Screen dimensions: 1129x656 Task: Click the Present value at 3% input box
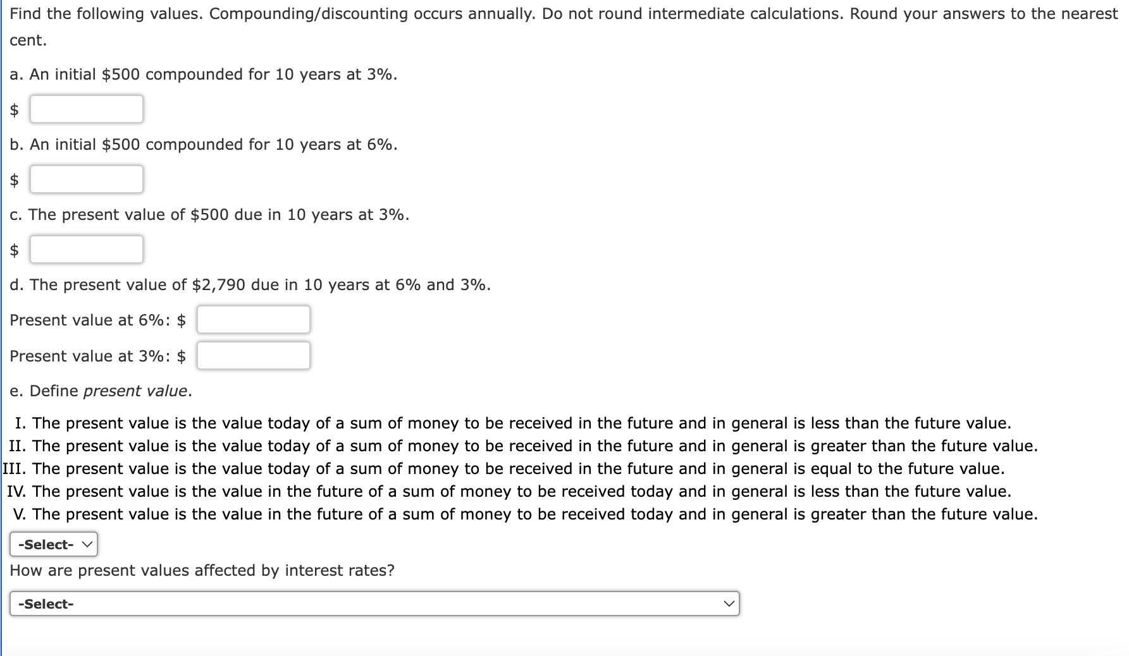coord(252,355)
